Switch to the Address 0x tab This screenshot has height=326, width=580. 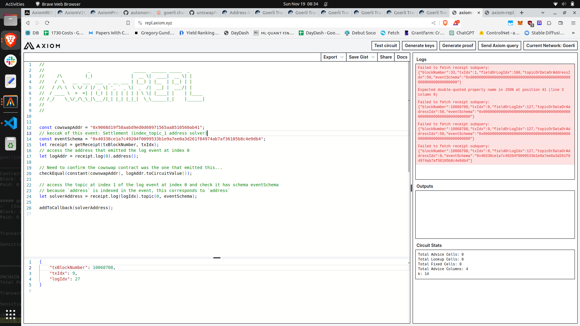[x=237, y=13]
